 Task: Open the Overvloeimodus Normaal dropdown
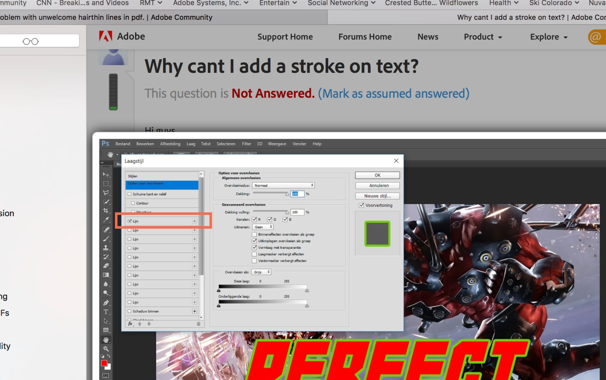[x=283, y=185]
